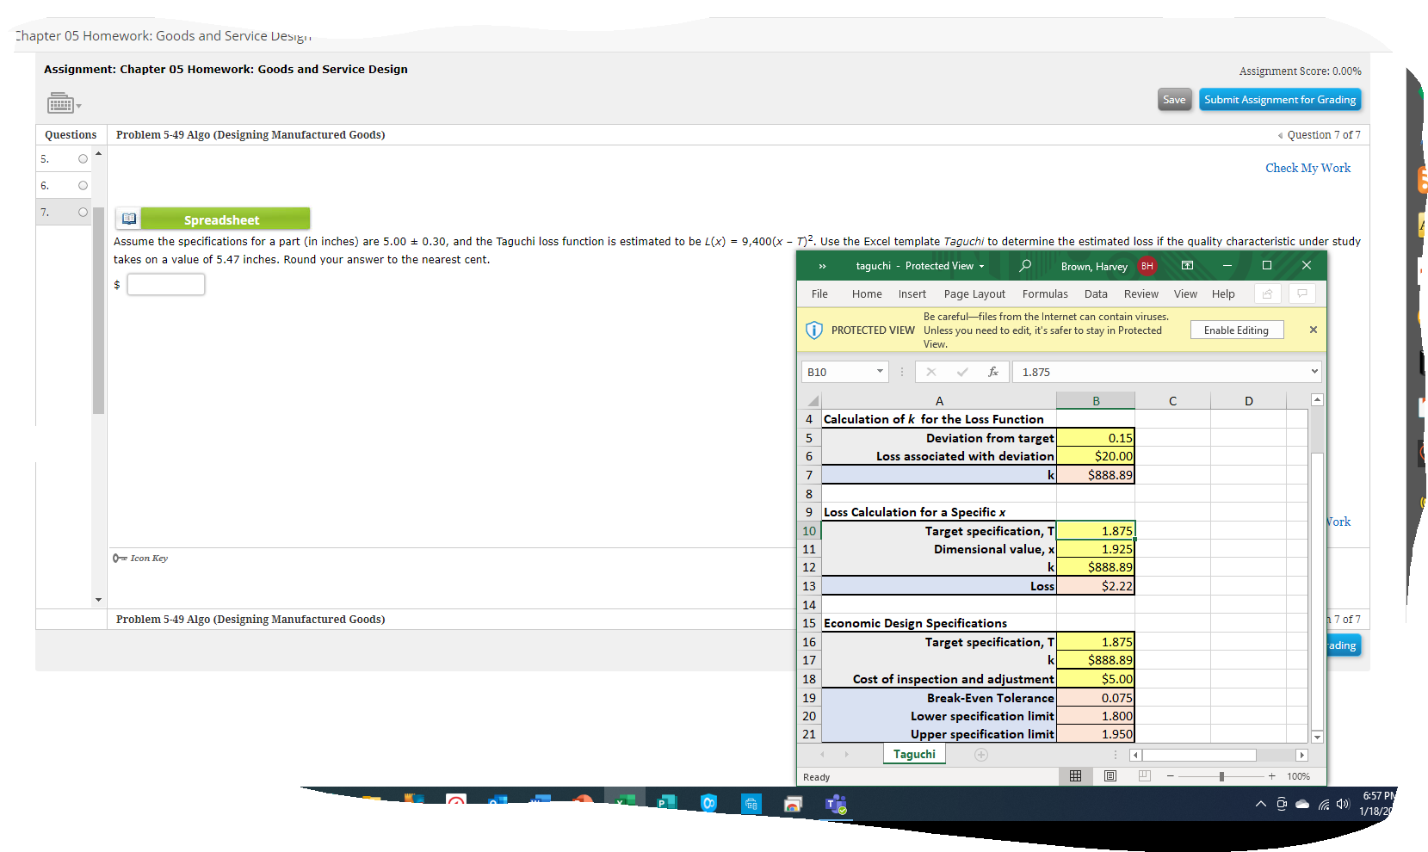
Task: Click the formula bar Cancel X icon
Action: (x=931, y=372)
